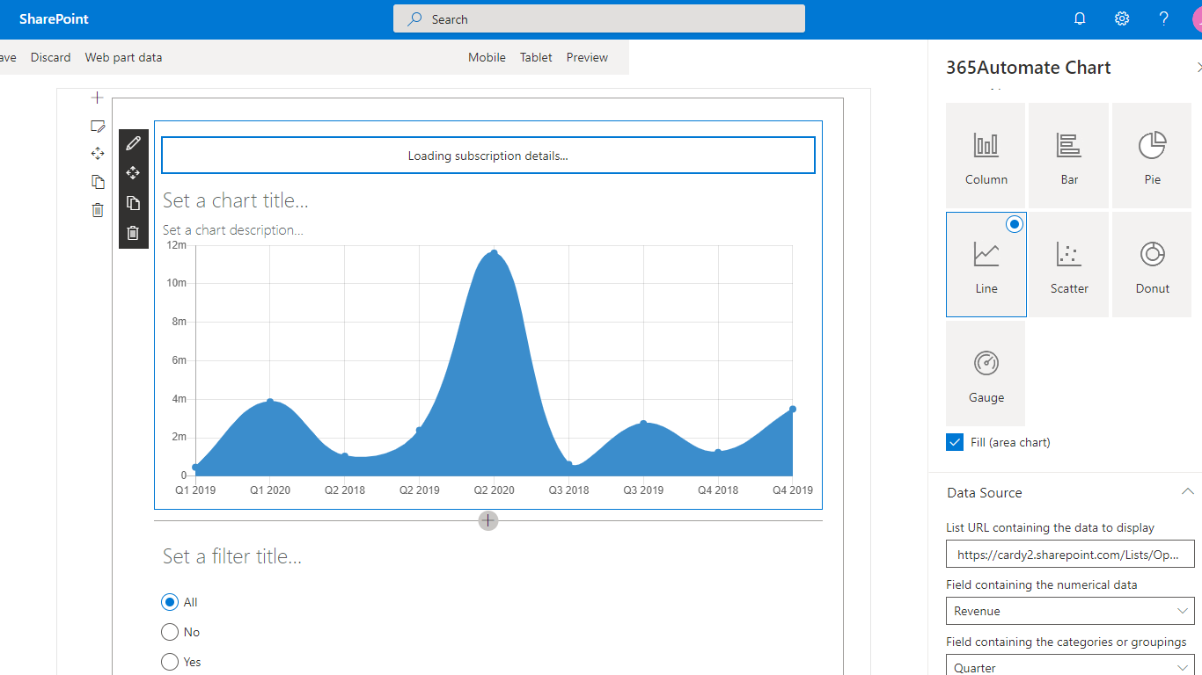Add a web part with circled plus

click(488, 520)
